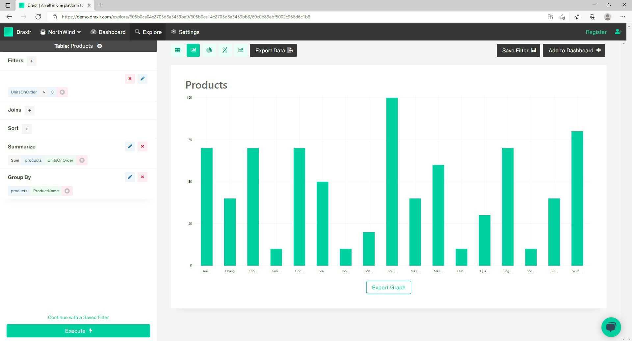Add page to browser favorites
Viewport: 632px width, 341px height.
562,17
